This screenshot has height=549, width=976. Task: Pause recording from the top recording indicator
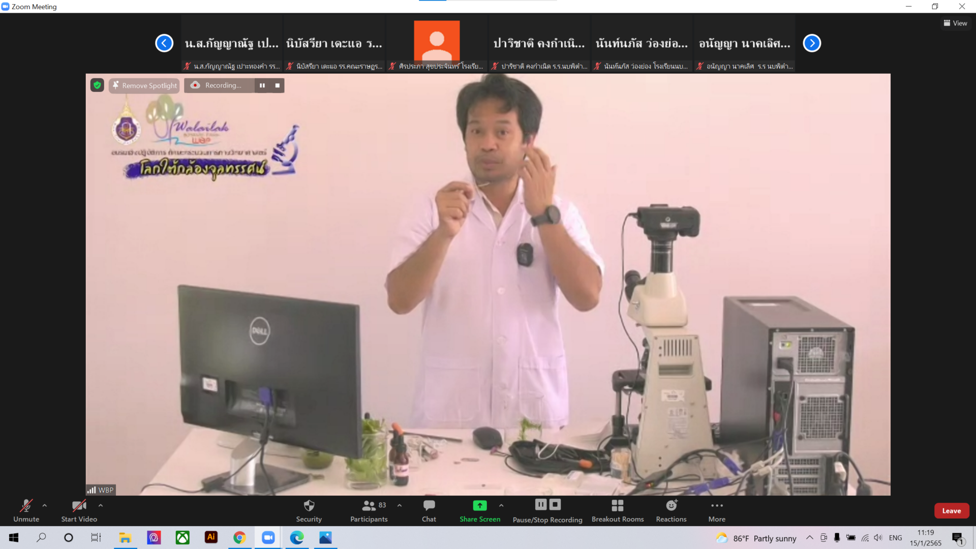[x=262, y=85]
